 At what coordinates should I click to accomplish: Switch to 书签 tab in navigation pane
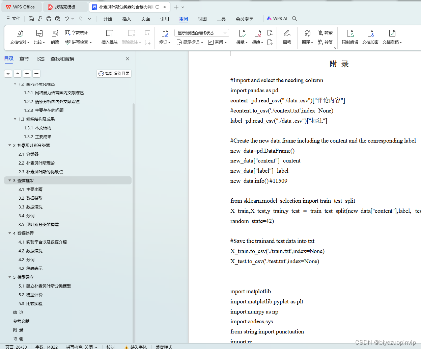40,59
